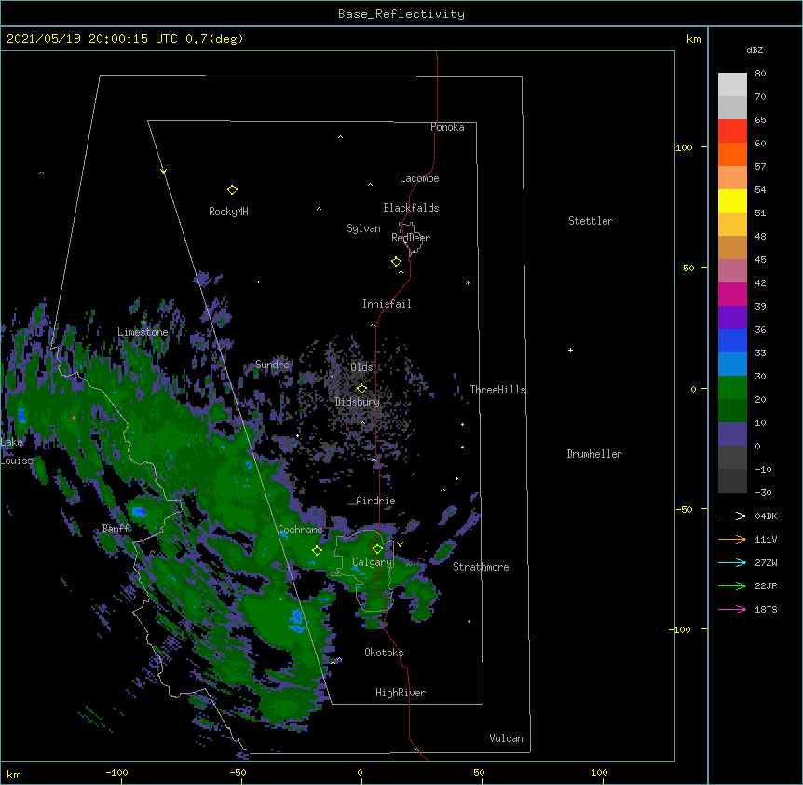Click the Vulcan label

click(x=506, y=738)
